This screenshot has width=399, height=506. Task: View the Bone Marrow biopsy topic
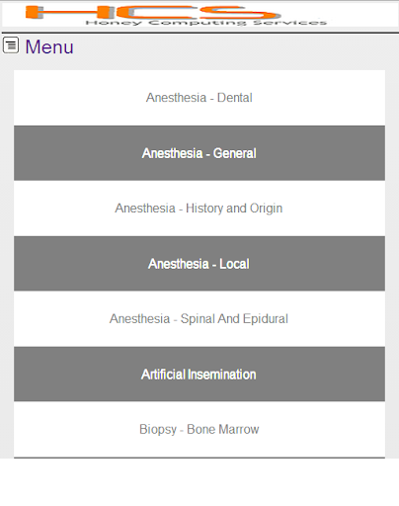(199, 430)
